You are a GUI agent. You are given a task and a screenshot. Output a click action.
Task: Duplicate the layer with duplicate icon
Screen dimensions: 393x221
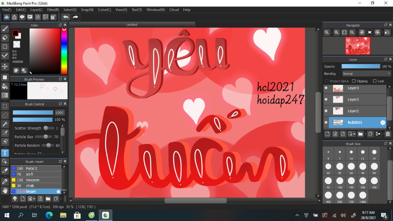(x=370, y=134)
